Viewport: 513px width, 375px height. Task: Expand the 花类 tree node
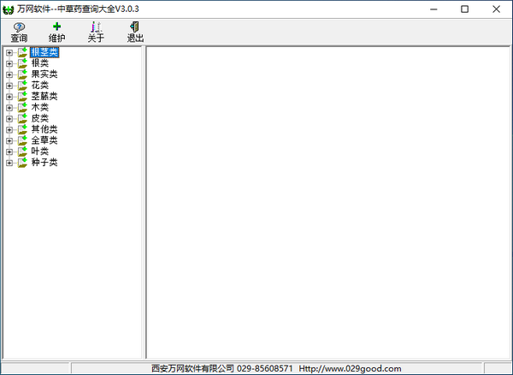(x=9, y=86)
